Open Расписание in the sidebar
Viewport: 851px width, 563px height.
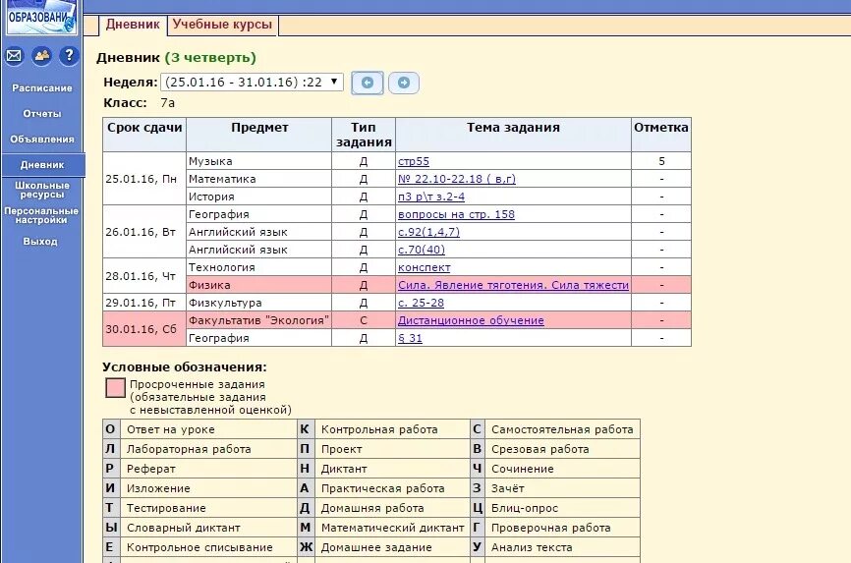coord(42,88)
